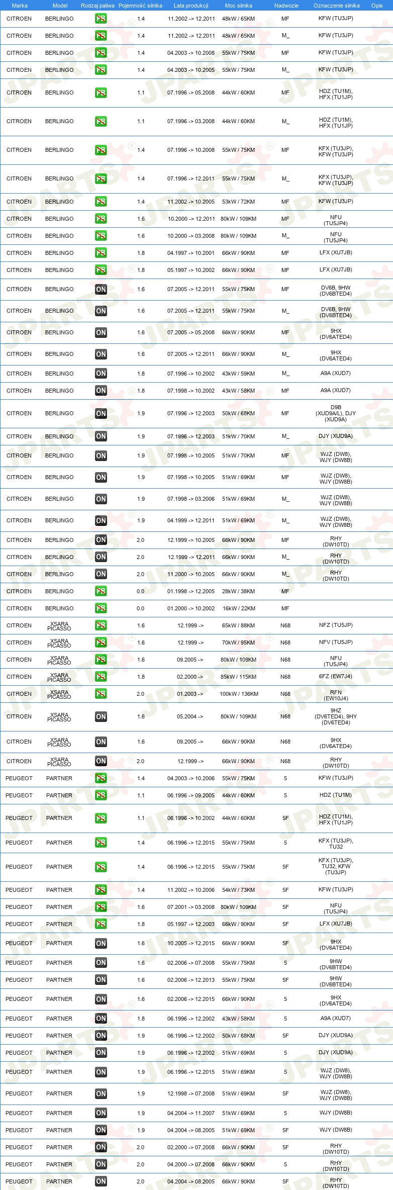Click the Model column header
This screenshot has width=393, height=1190.
[60, 6]
